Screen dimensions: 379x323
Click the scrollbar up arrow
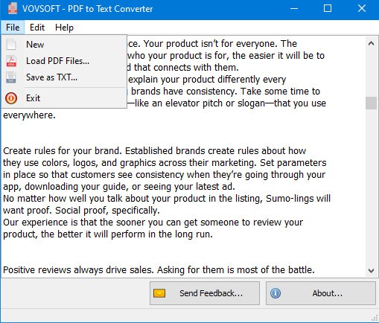click(371, 43)
